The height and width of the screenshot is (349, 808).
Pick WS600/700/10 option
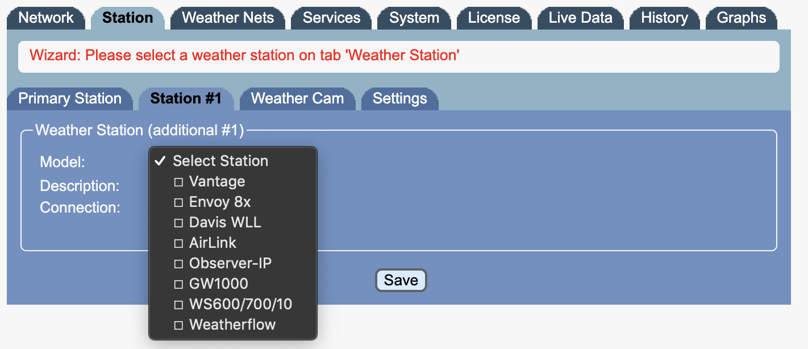click(240, 304)
